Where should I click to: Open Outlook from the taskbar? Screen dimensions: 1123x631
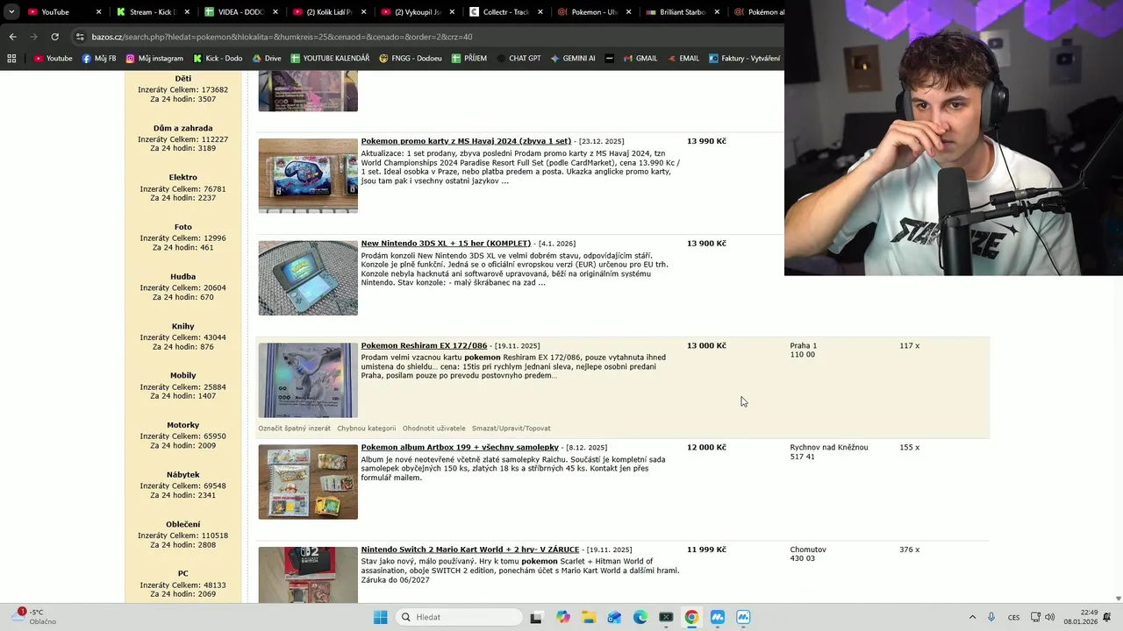614,617
